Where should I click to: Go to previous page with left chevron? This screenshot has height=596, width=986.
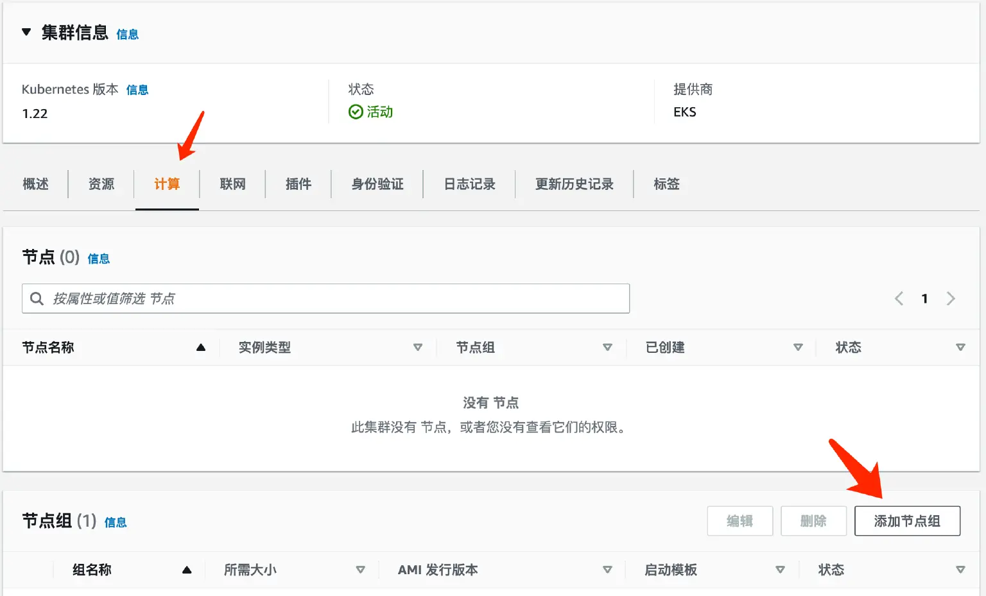tap(898, 298)
